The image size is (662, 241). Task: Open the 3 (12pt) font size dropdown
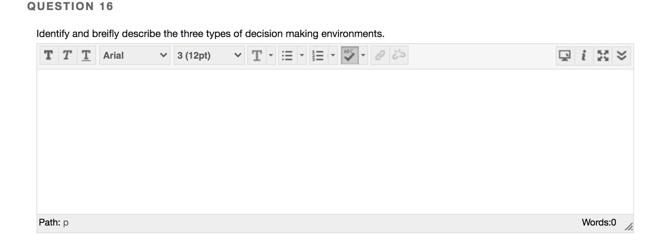[x=209, y=55]
